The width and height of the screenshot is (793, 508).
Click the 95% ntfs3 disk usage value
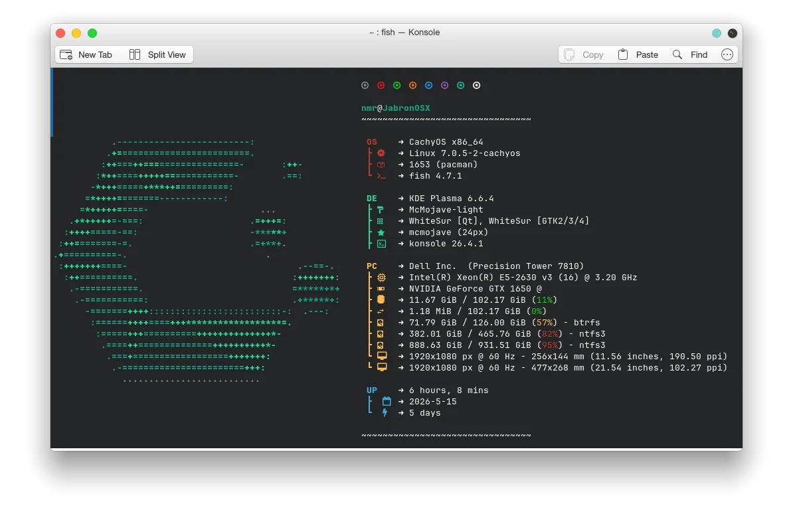click(550, 345)
